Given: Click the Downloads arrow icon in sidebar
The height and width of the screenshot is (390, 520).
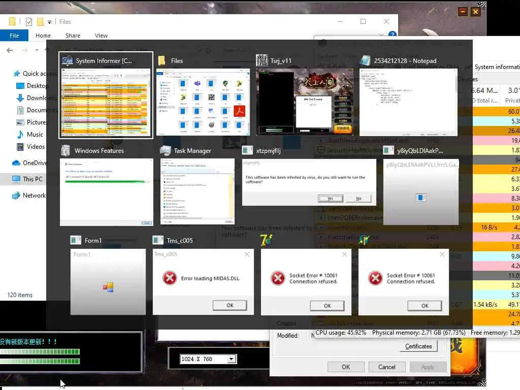Looking at the screenshot, I should pos(20,98).
